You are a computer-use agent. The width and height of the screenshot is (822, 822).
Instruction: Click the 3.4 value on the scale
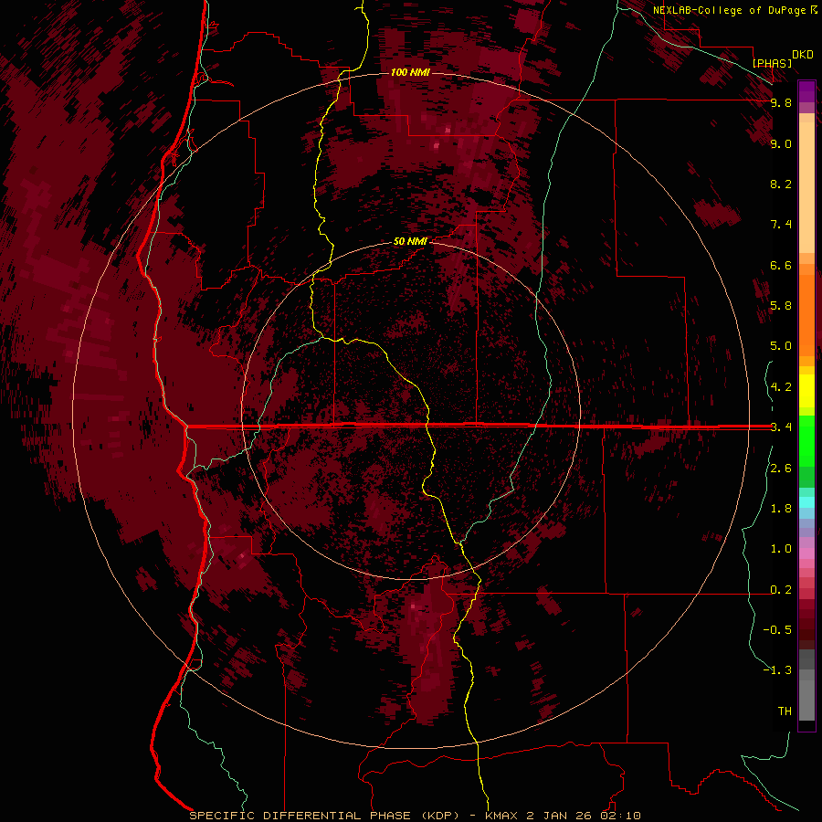click(781, 427)
